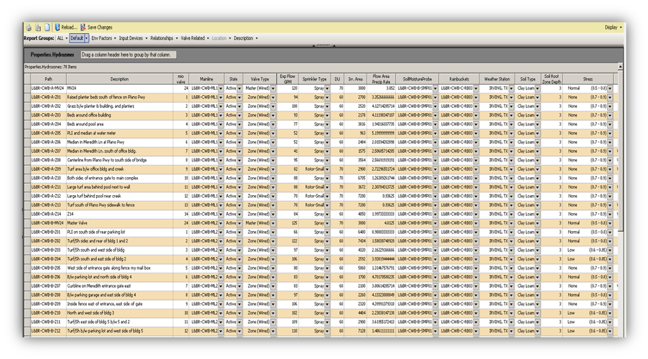The height and width of the screenshot is (359, 648).
Task: Select the 'Grass b/w planter & building' description cell
Action: pyautogui.click(x=119, y=106)
